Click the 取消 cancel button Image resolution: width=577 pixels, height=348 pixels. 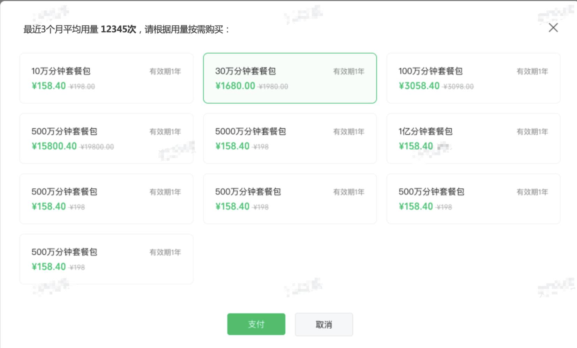324,324
